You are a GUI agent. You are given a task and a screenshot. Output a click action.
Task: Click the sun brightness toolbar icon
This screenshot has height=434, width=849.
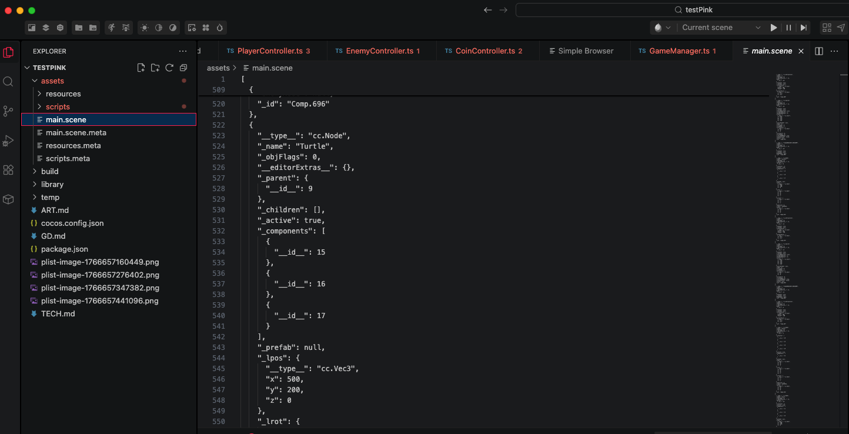(x=144, y=28)
